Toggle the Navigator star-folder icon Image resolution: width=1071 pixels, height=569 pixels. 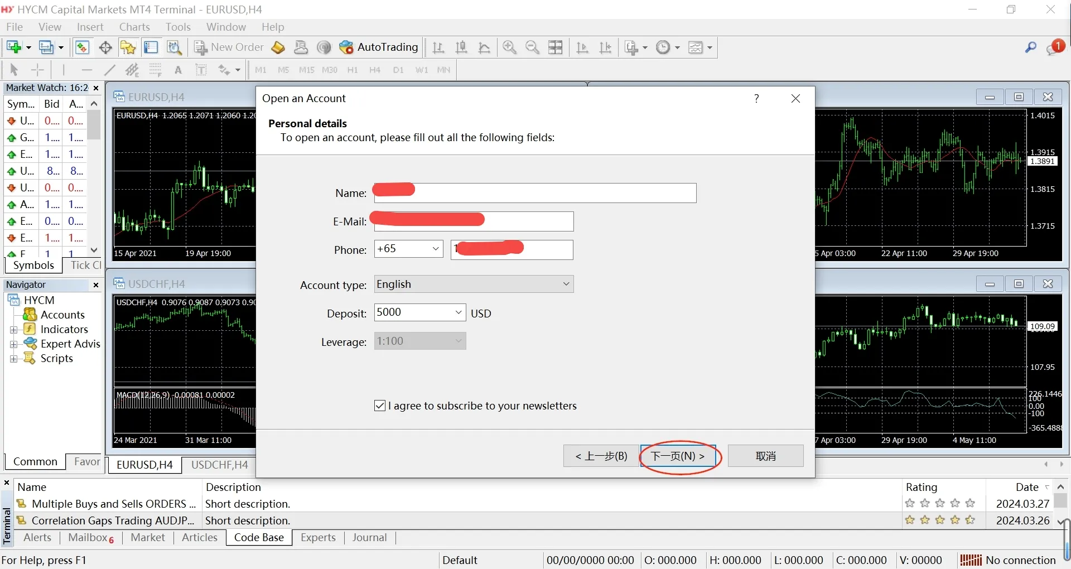tap(128, 47)
